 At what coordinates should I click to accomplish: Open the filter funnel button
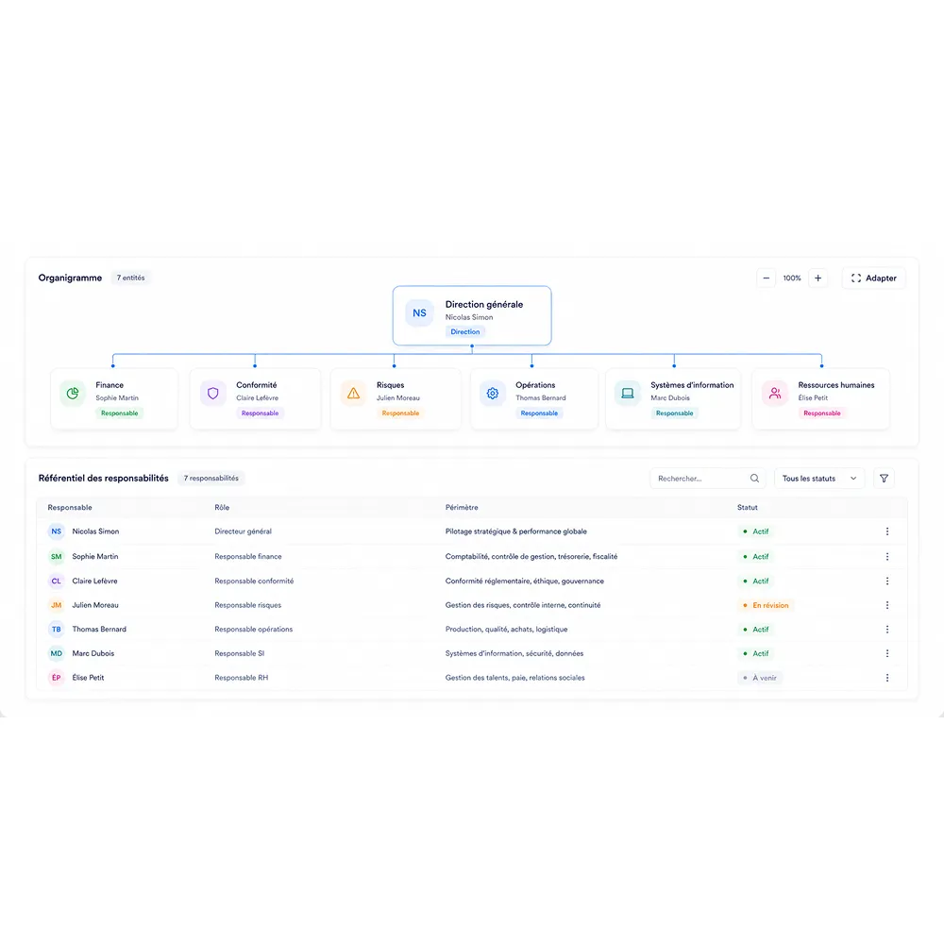tap(884, 479)
